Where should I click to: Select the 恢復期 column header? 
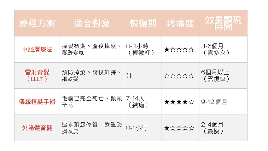[x=143, y=24]
